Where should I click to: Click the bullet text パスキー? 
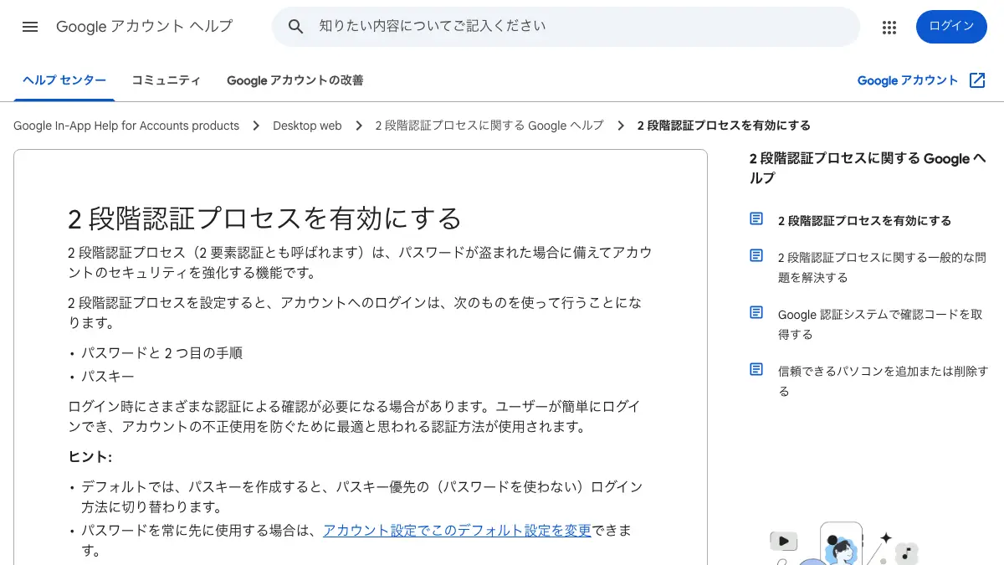coord(108,377)
